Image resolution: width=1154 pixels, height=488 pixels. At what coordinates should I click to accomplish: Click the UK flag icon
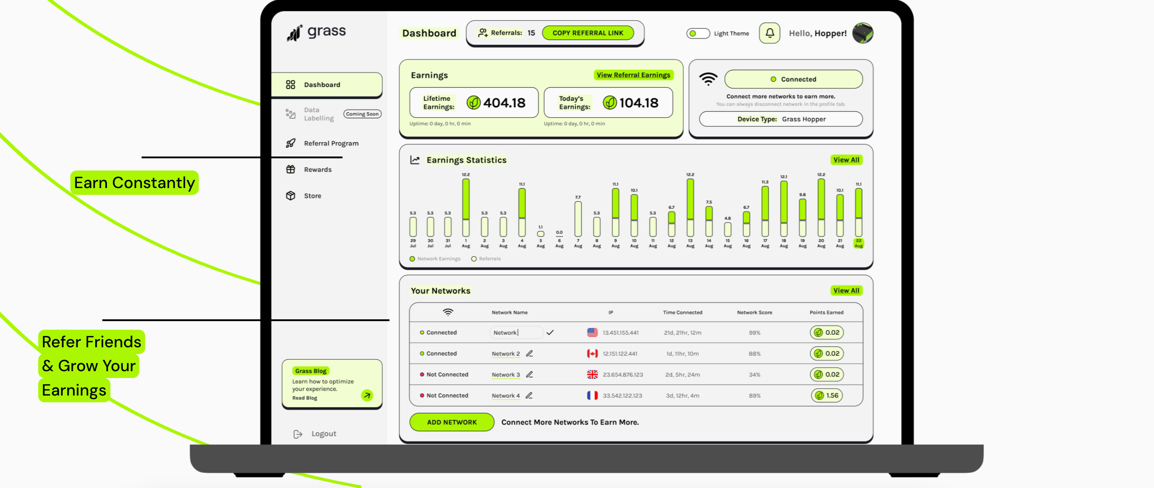pyautogui.click(x=592, y=374)
